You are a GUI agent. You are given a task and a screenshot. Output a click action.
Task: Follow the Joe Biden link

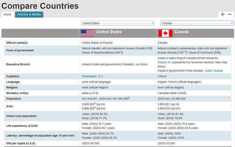pos(141,64)
